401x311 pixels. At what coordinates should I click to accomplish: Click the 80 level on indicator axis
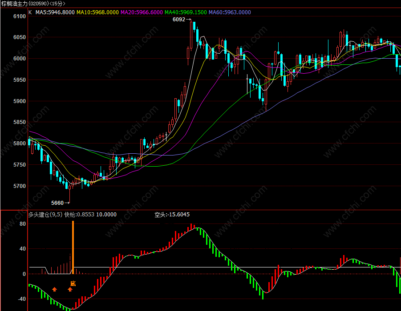(23, 224)
